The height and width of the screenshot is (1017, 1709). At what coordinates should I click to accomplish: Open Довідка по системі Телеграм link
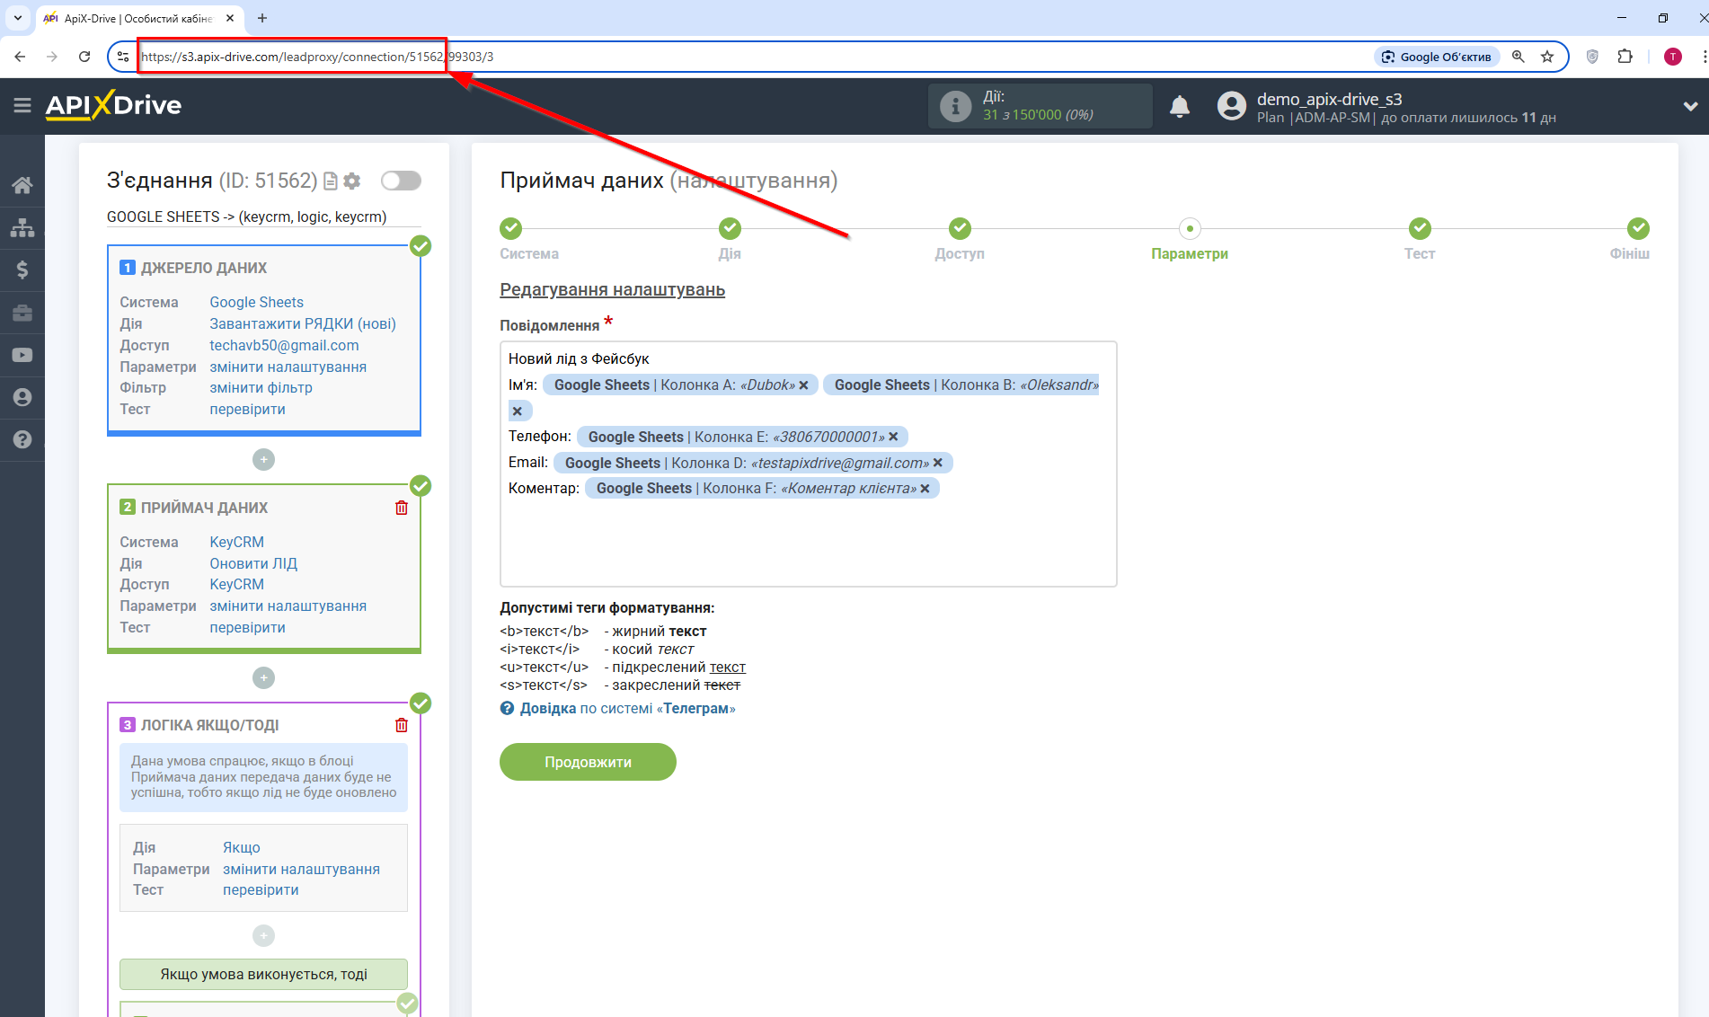pos(627,708)
